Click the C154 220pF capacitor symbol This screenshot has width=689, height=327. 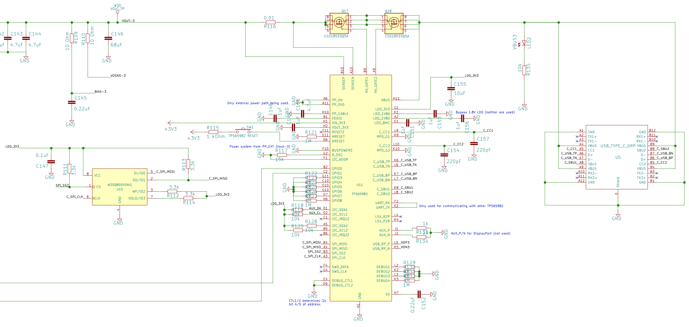click(444, 155)
